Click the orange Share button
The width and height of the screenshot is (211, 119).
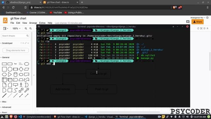[197, 22]
